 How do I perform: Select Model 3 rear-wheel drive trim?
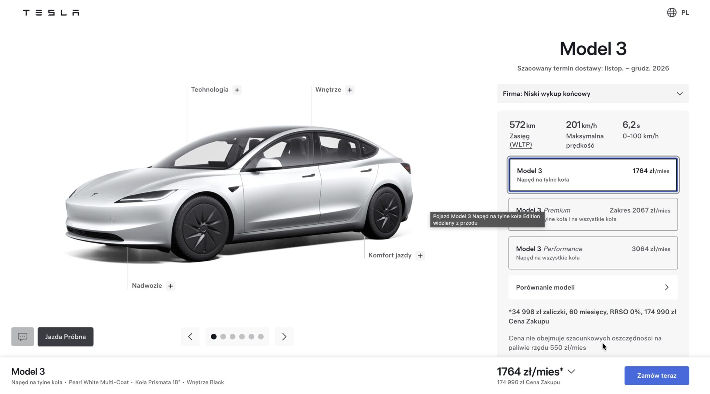pyautogui.click(x=593, y=175)
